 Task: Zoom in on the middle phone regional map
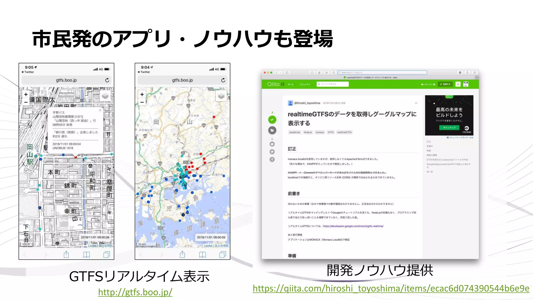click(x=142, y=95)
